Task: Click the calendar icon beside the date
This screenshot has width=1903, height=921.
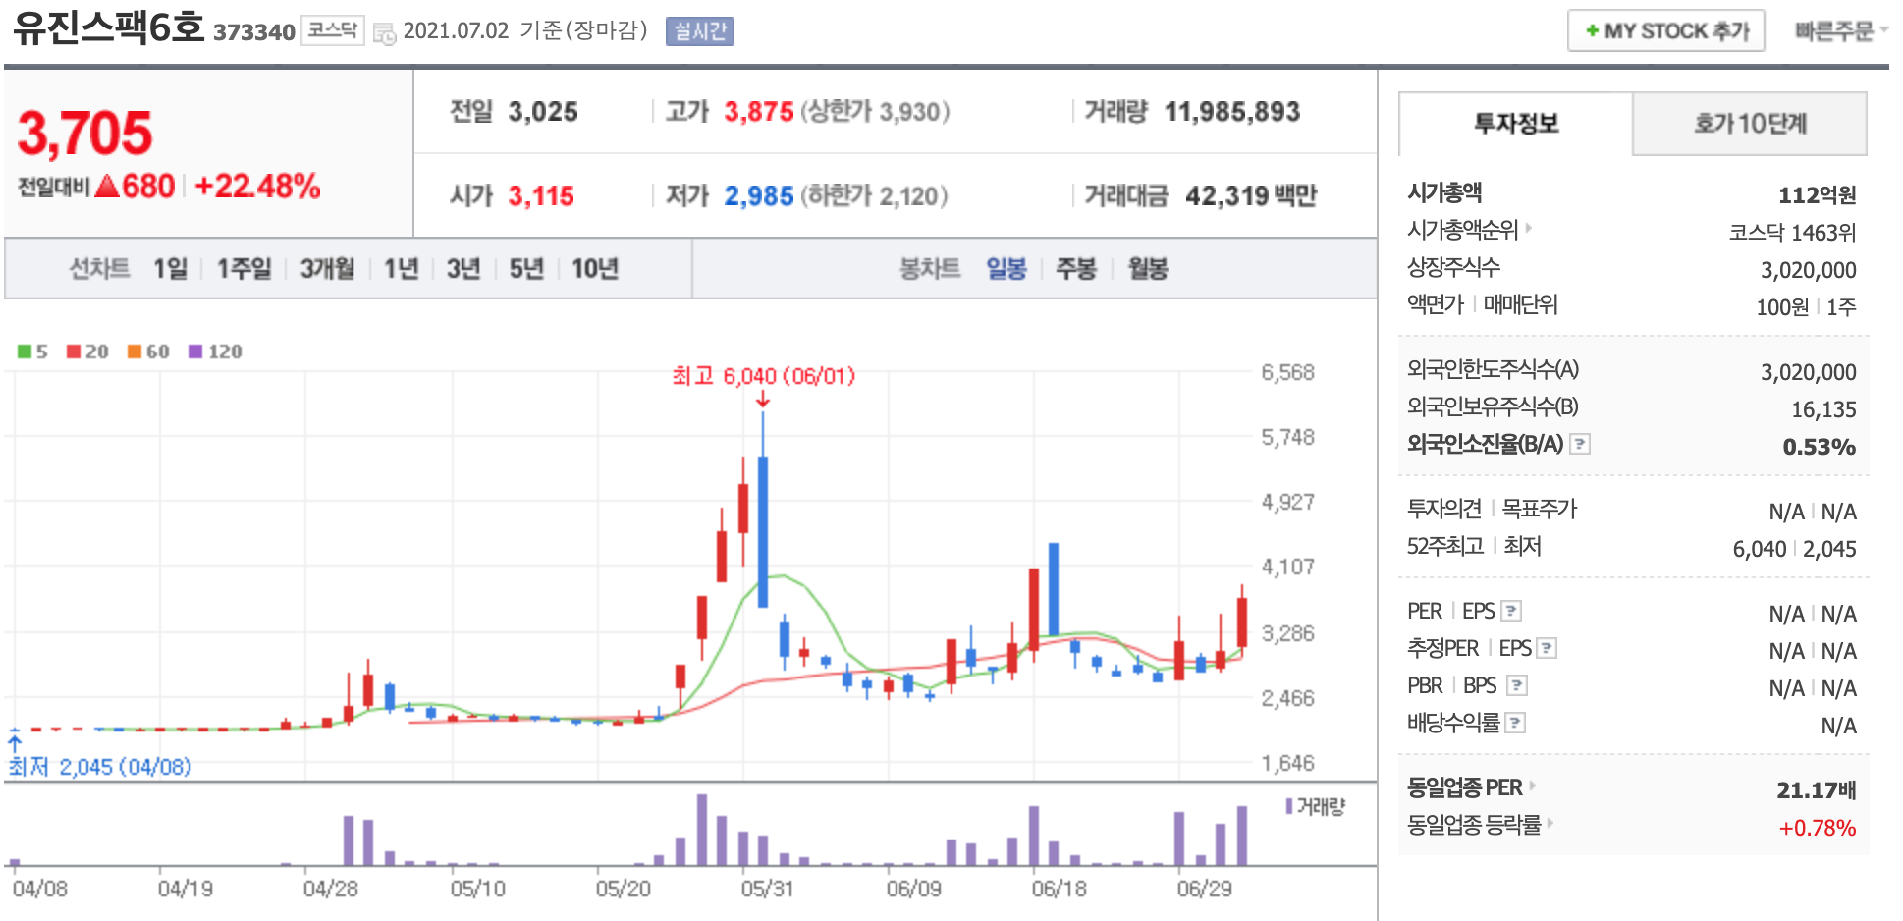Action: [385, 32]
